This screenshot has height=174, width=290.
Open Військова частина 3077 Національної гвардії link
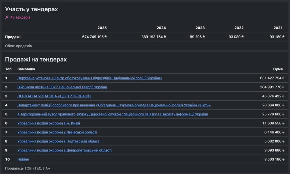coord(62,87)
